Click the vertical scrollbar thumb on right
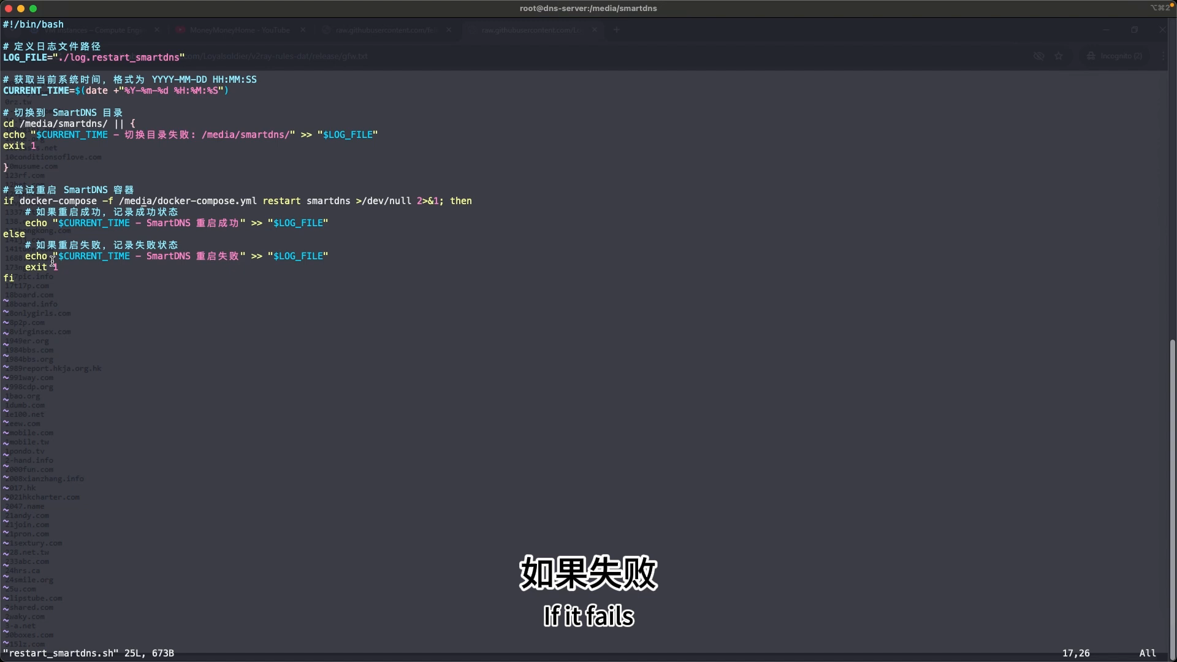This screenshot has height=662, width=1177. [1173, 496]
